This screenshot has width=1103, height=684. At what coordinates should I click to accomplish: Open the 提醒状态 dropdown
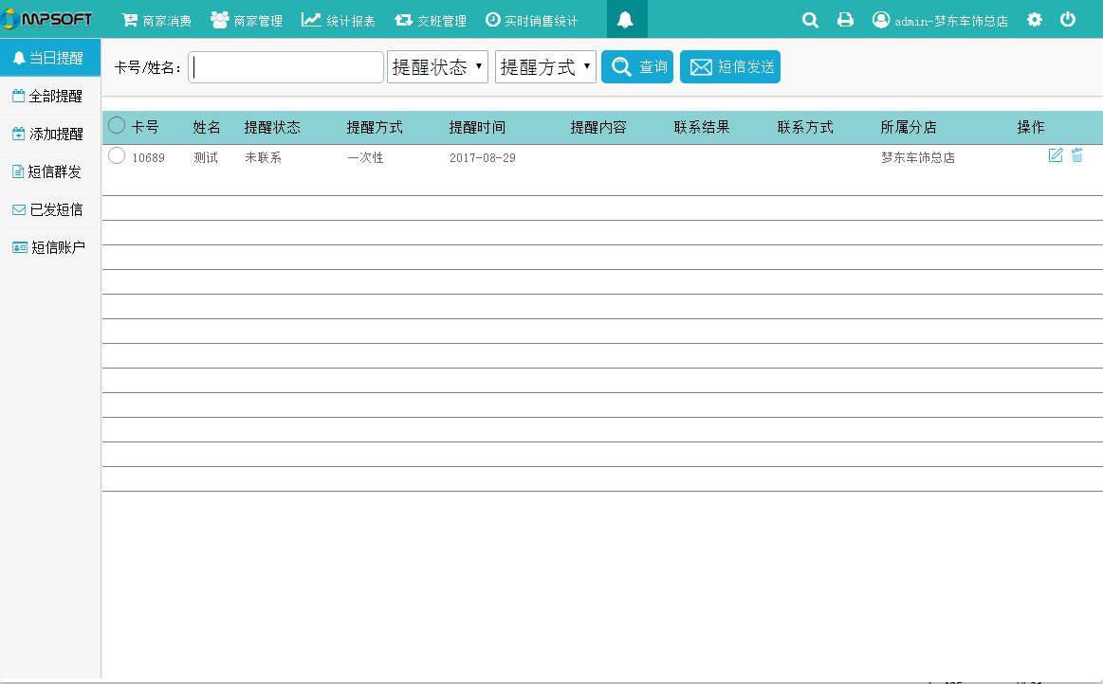[x=437, y=67]
